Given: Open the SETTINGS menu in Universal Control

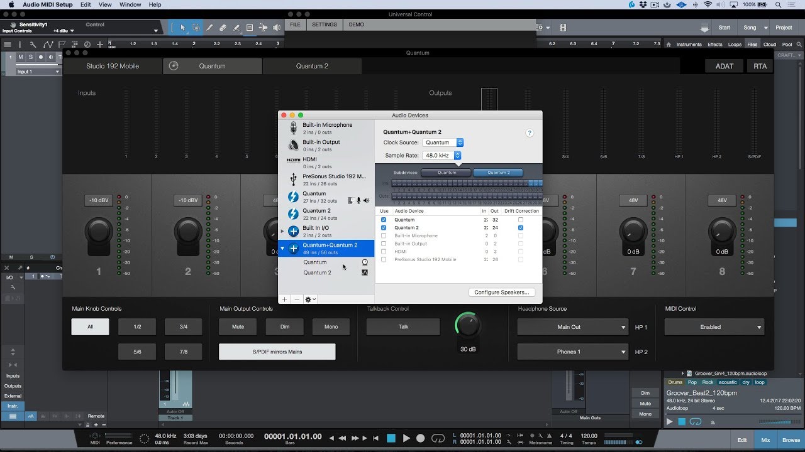Looking at the screenshot, I should coord(325,24).
